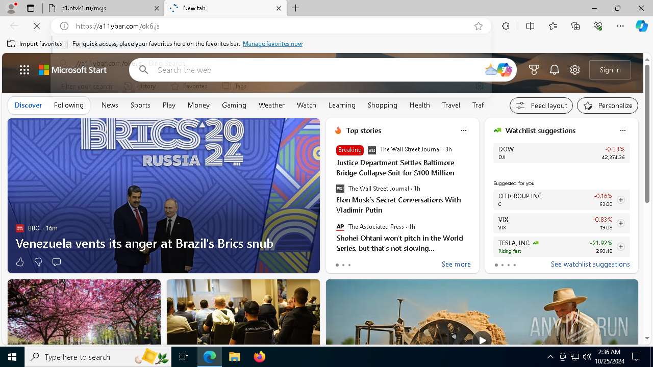Viewport: 653px width, 367px height.
Task: Open Microsoft Rewards trophy icon
Action: tap(534, 70)
